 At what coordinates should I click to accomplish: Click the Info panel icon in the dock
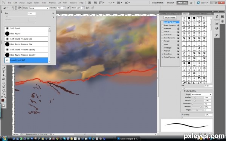pos(217,28)
